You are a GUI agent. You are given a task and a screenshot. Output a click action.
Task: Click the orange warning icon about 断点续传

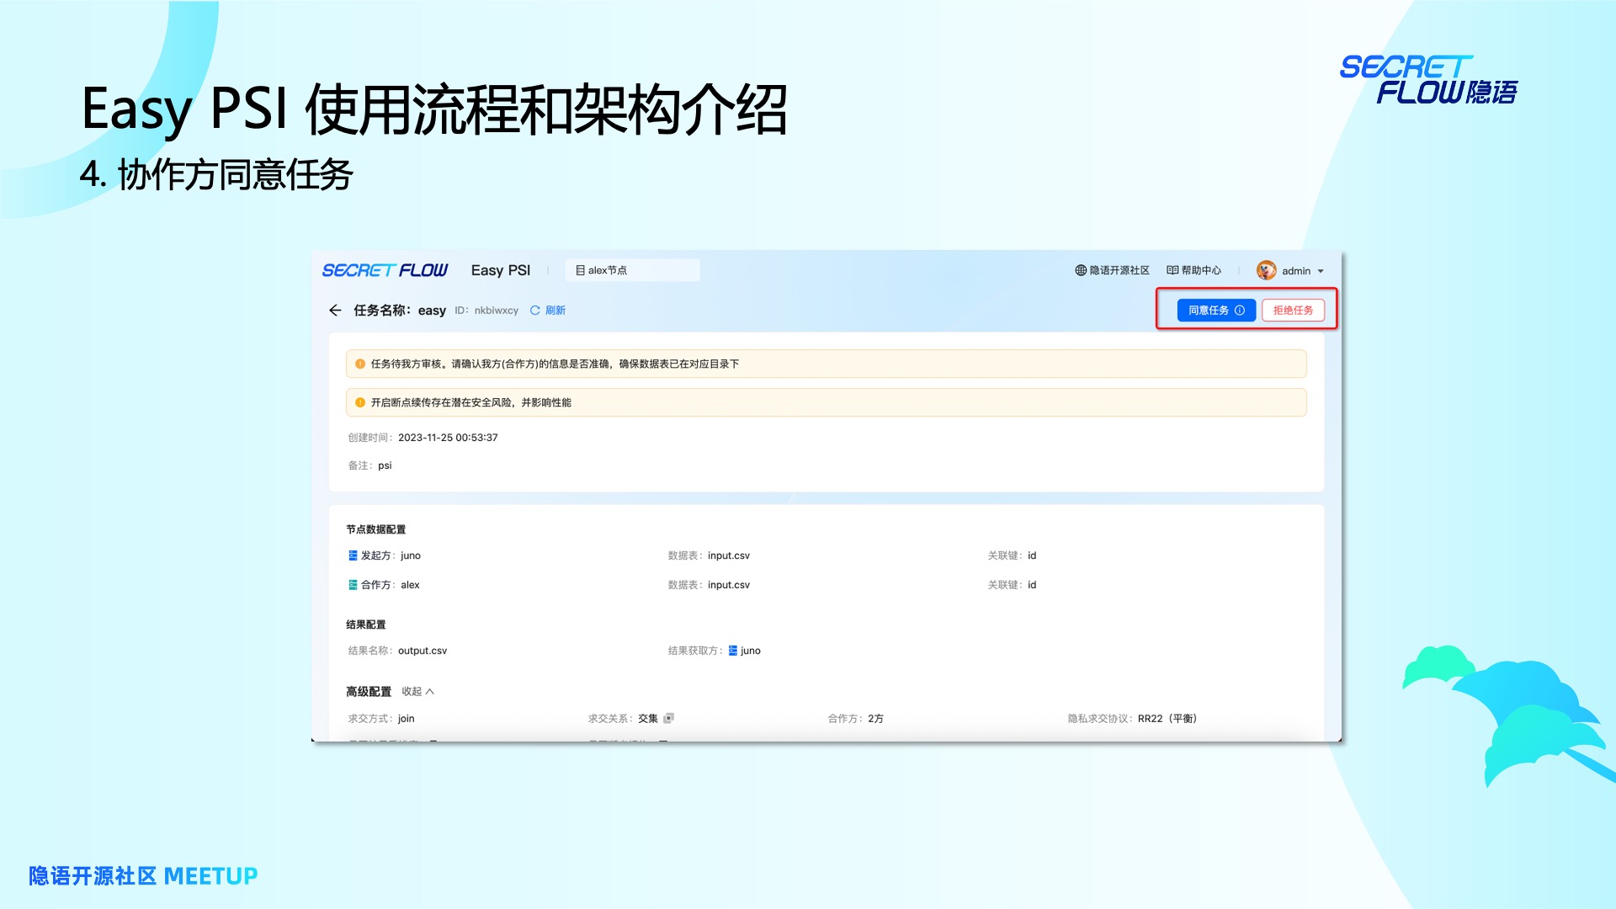[x=360, y=403]
